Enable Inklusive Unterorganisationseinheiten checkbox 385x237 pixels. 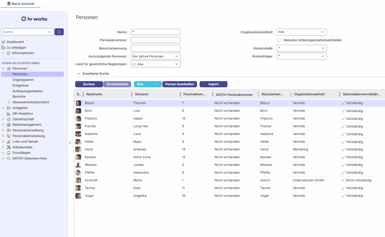(279, 40)
